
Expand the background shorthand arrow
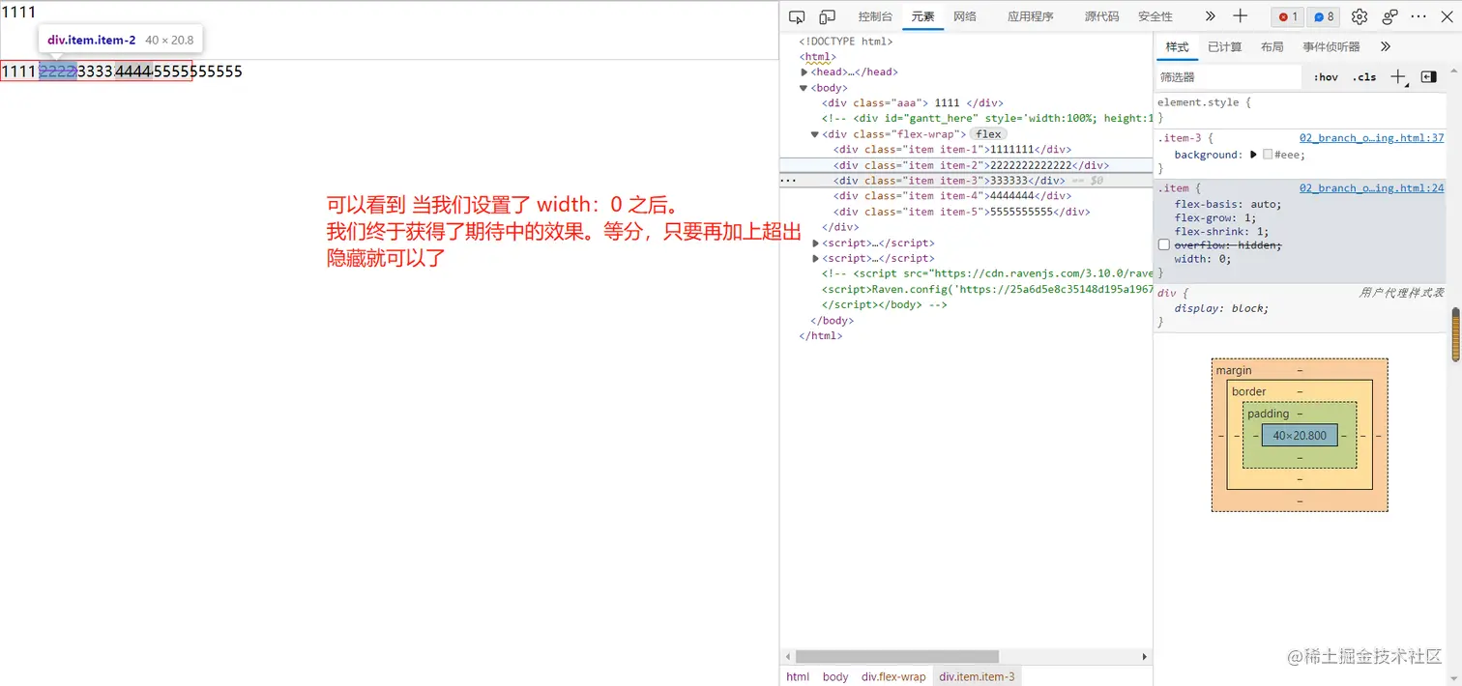[x=1251, y=155]
